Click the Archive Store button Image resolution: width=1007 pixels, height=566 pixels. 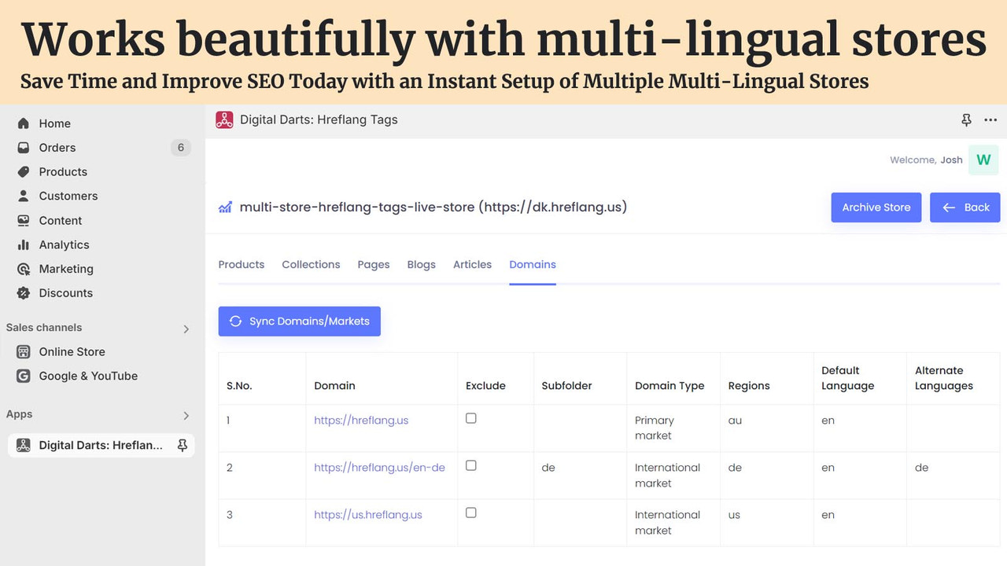click(876, 207)
